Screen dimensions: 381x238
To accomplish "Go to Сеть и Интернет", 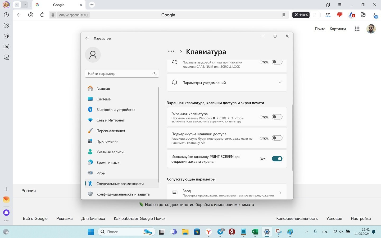I will [122, 120].
